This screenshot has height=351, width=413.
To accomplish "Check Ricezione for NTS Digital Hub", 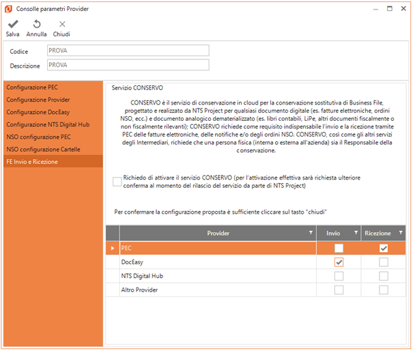I will tap(384, 276).
